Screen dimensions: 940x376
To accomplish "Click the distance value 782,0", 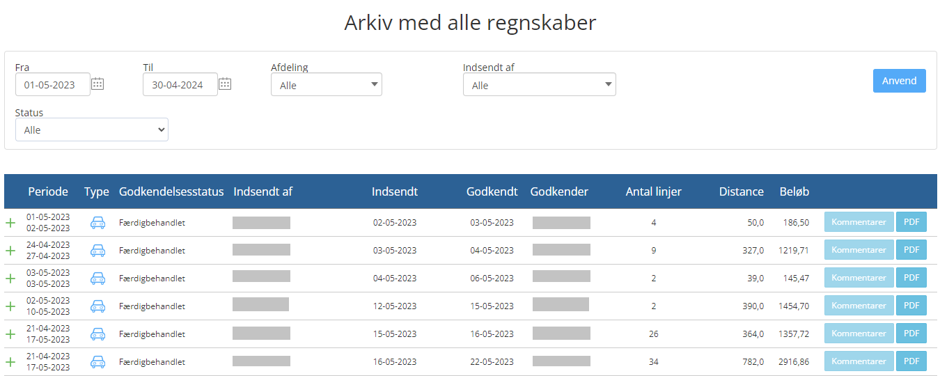I will click(753, 362).
